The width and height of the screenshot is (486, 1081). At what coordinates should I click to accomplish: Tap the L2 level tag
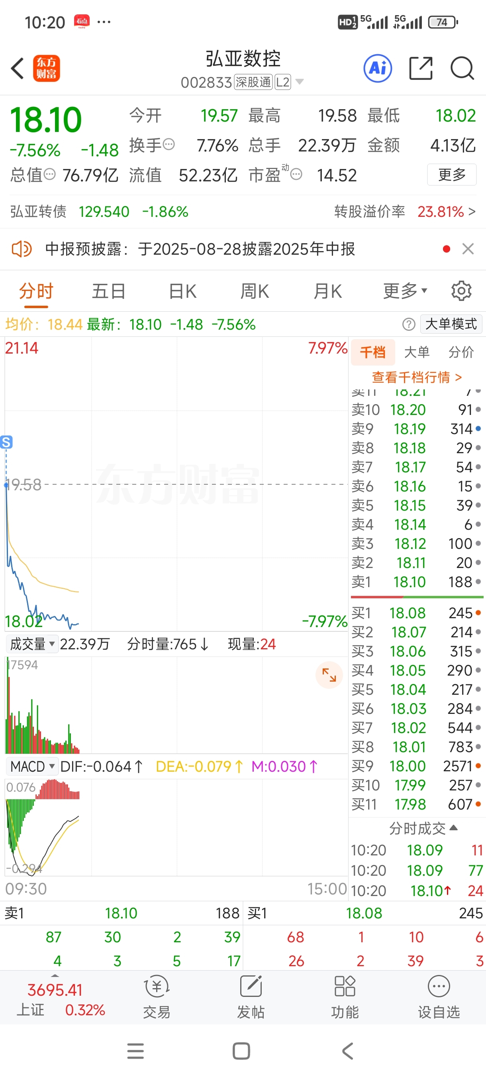pyautogui.click(x=282, y=82)
